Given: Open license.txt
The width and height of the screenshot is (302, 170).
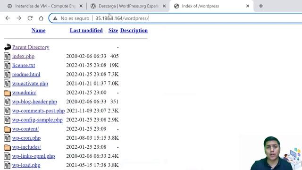Looking at the screenshot, I should pyautogui.click(x=24, y=65).
